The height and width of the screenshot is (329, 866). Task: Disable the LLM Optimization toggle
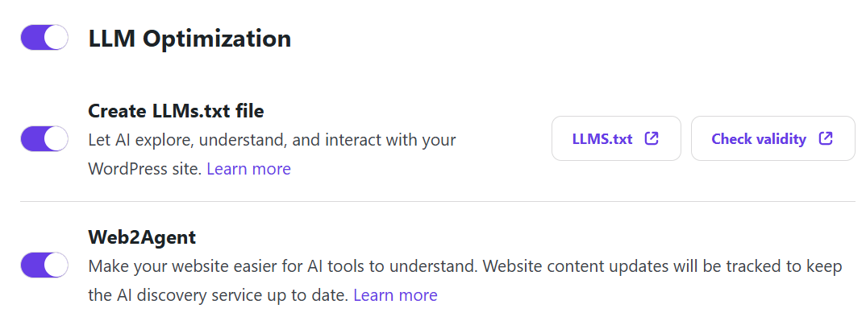pos(44,38)
